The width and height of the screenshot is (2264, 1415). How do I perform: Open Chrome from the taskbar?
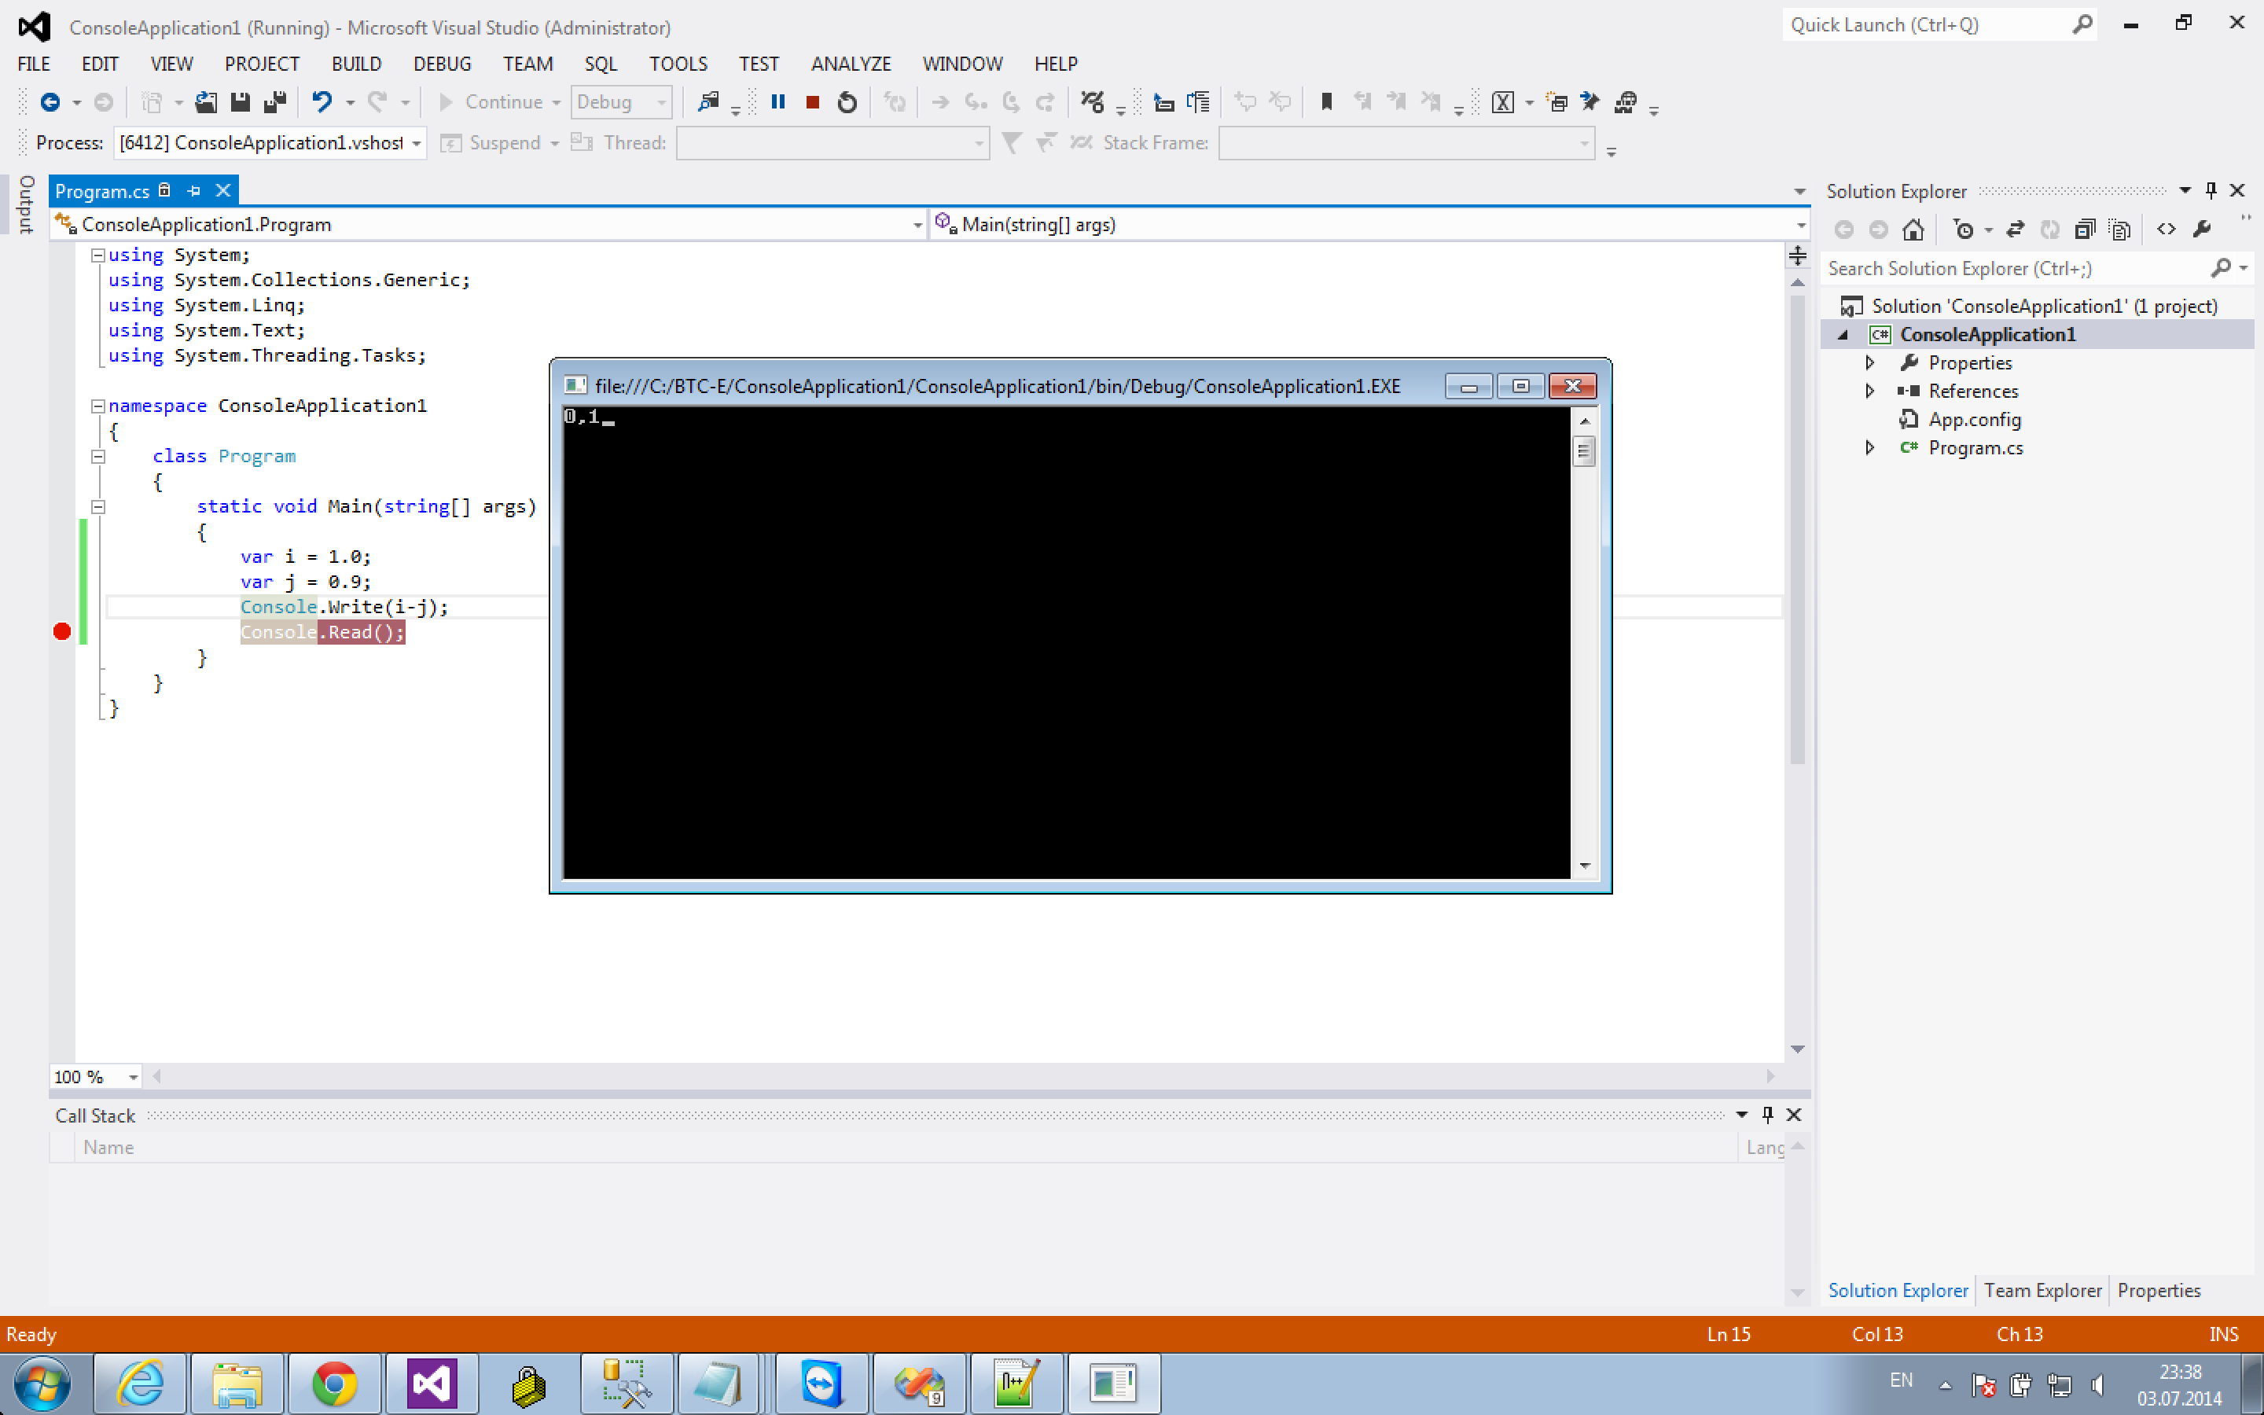334,1384
